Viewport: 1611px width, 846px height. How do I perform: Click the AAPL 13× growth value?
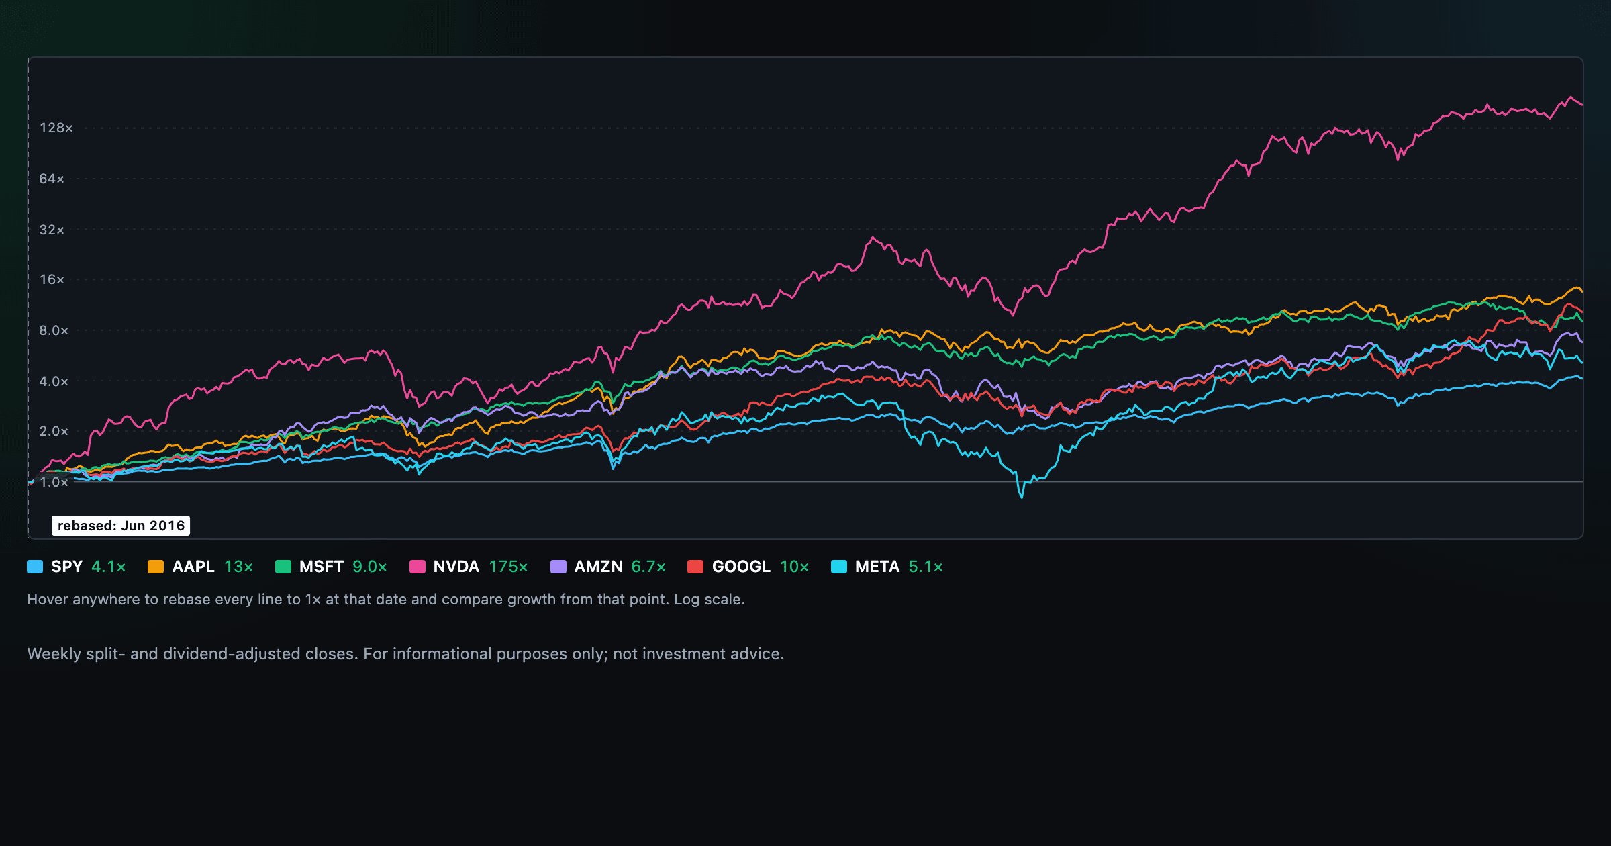tap(239, 567)
